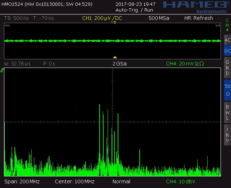Select the HR: Refresh acquisition mode label
The width and height of the screenshot is (231, 188).
(198, 18)
